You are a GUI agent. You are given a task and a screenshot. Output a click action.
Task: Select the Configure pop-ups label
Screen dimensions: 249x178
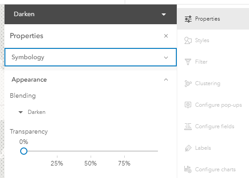click(x=218, y=105)
